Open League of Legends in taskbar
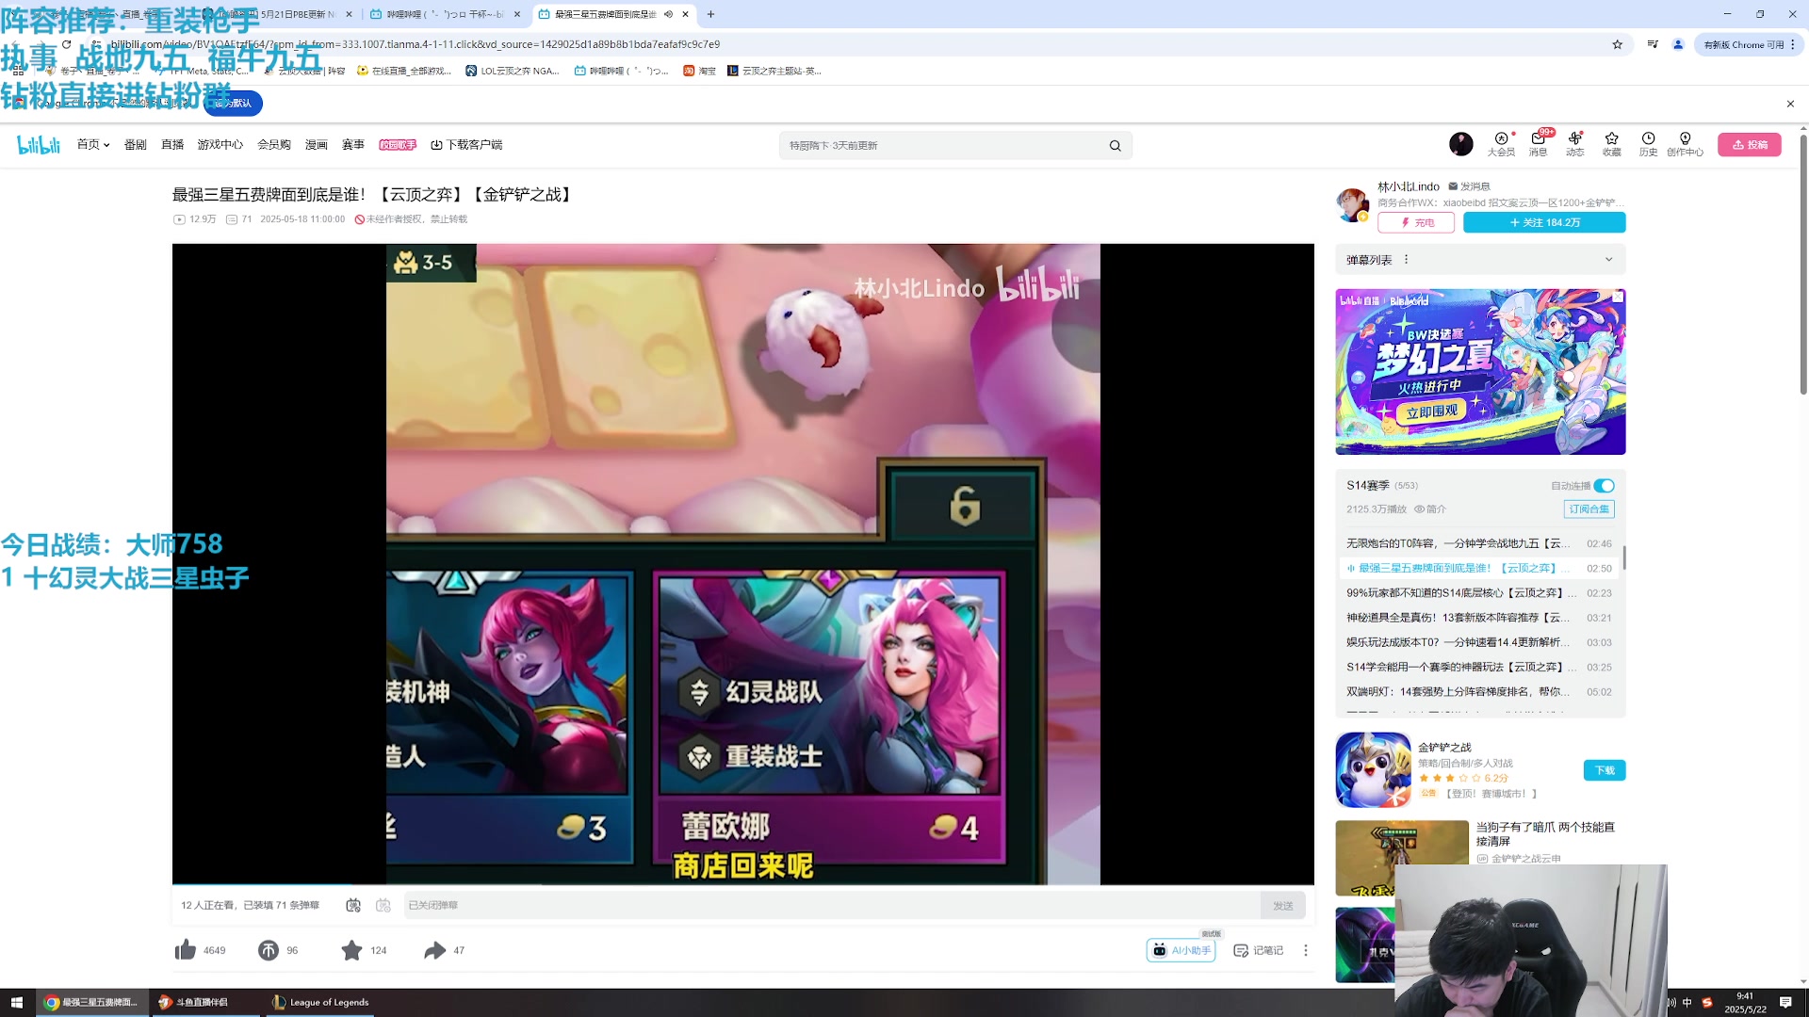The height and width of the screenshot is (1017, 1809). click(320, 1002)
